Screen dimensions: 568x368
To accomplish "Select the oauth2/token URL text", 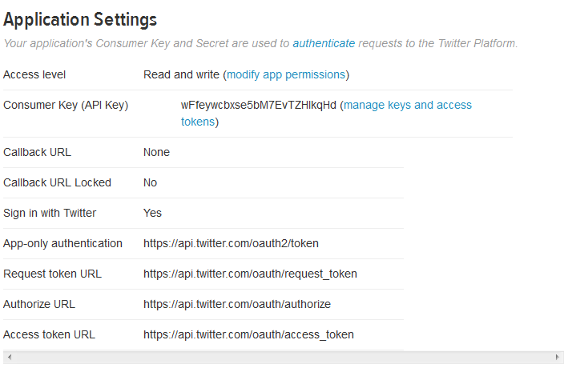I will (x=232, y=243).
